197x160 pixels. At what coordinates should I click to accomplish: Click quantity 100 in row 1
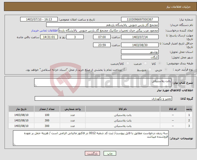coord(47,115)
